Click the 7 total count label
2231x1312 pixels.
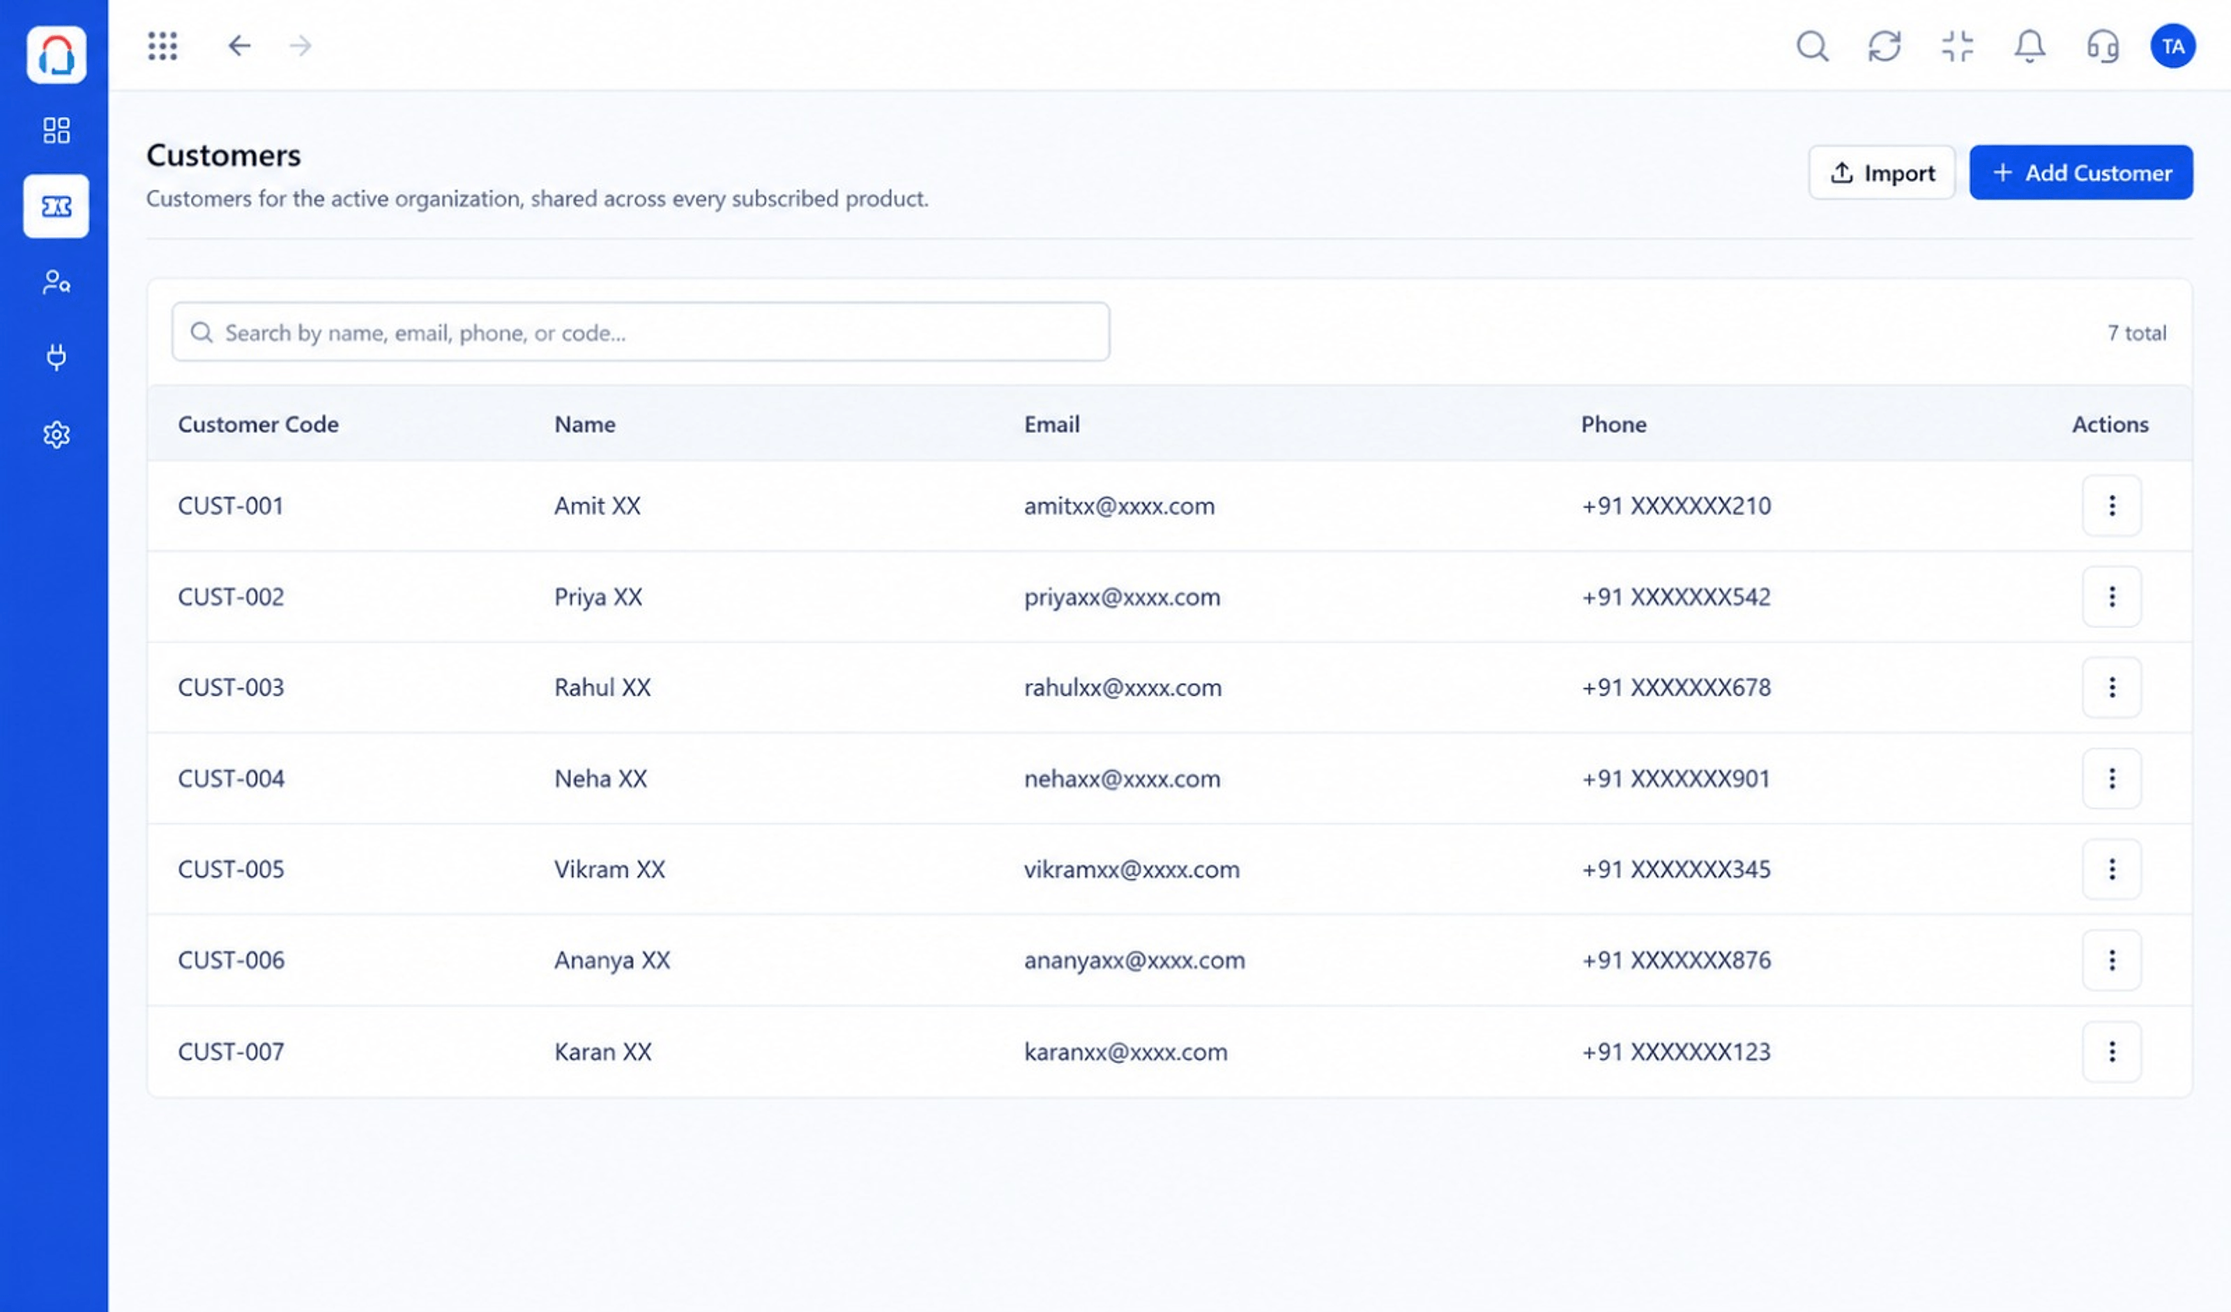[x=2136, y=333]
